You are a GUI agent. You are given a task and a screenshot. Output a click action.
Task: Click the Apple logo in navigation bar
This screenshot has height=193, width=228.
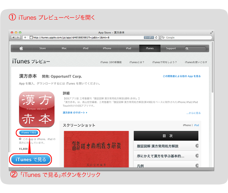tap(21, 48)
